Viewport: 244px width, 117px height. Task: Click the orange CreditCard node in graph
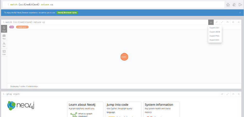pos(124,57)
